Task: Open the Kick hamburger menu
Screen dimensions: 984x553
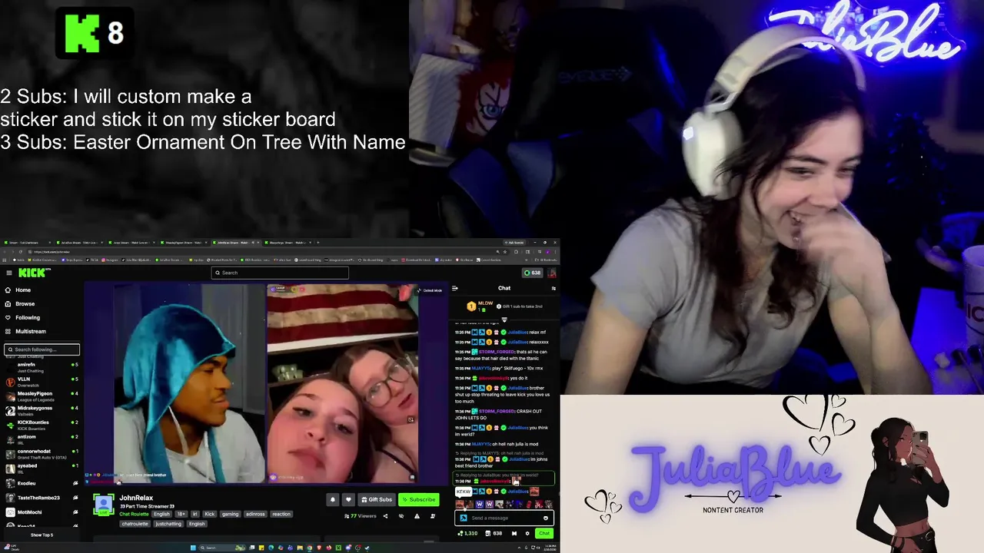Action: pos(8,273)
